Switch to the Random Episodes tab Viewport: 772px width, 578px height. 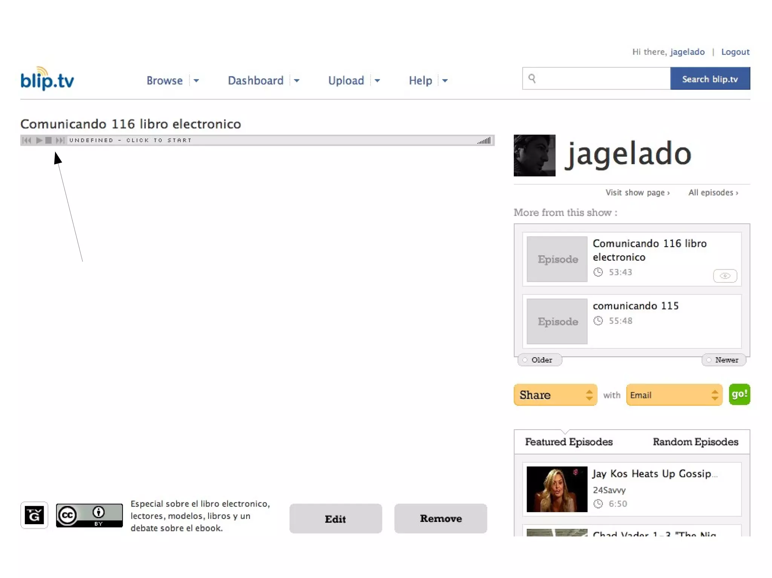click(x=695, y=442)
